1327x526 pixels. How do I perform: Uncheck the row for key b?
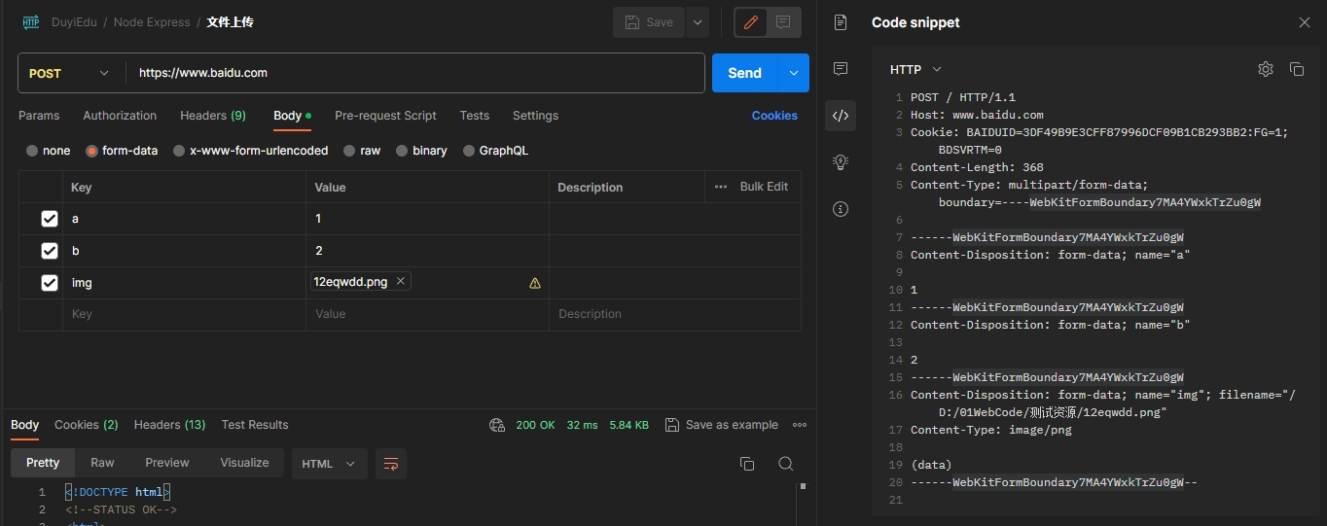[x=50, y=251]
